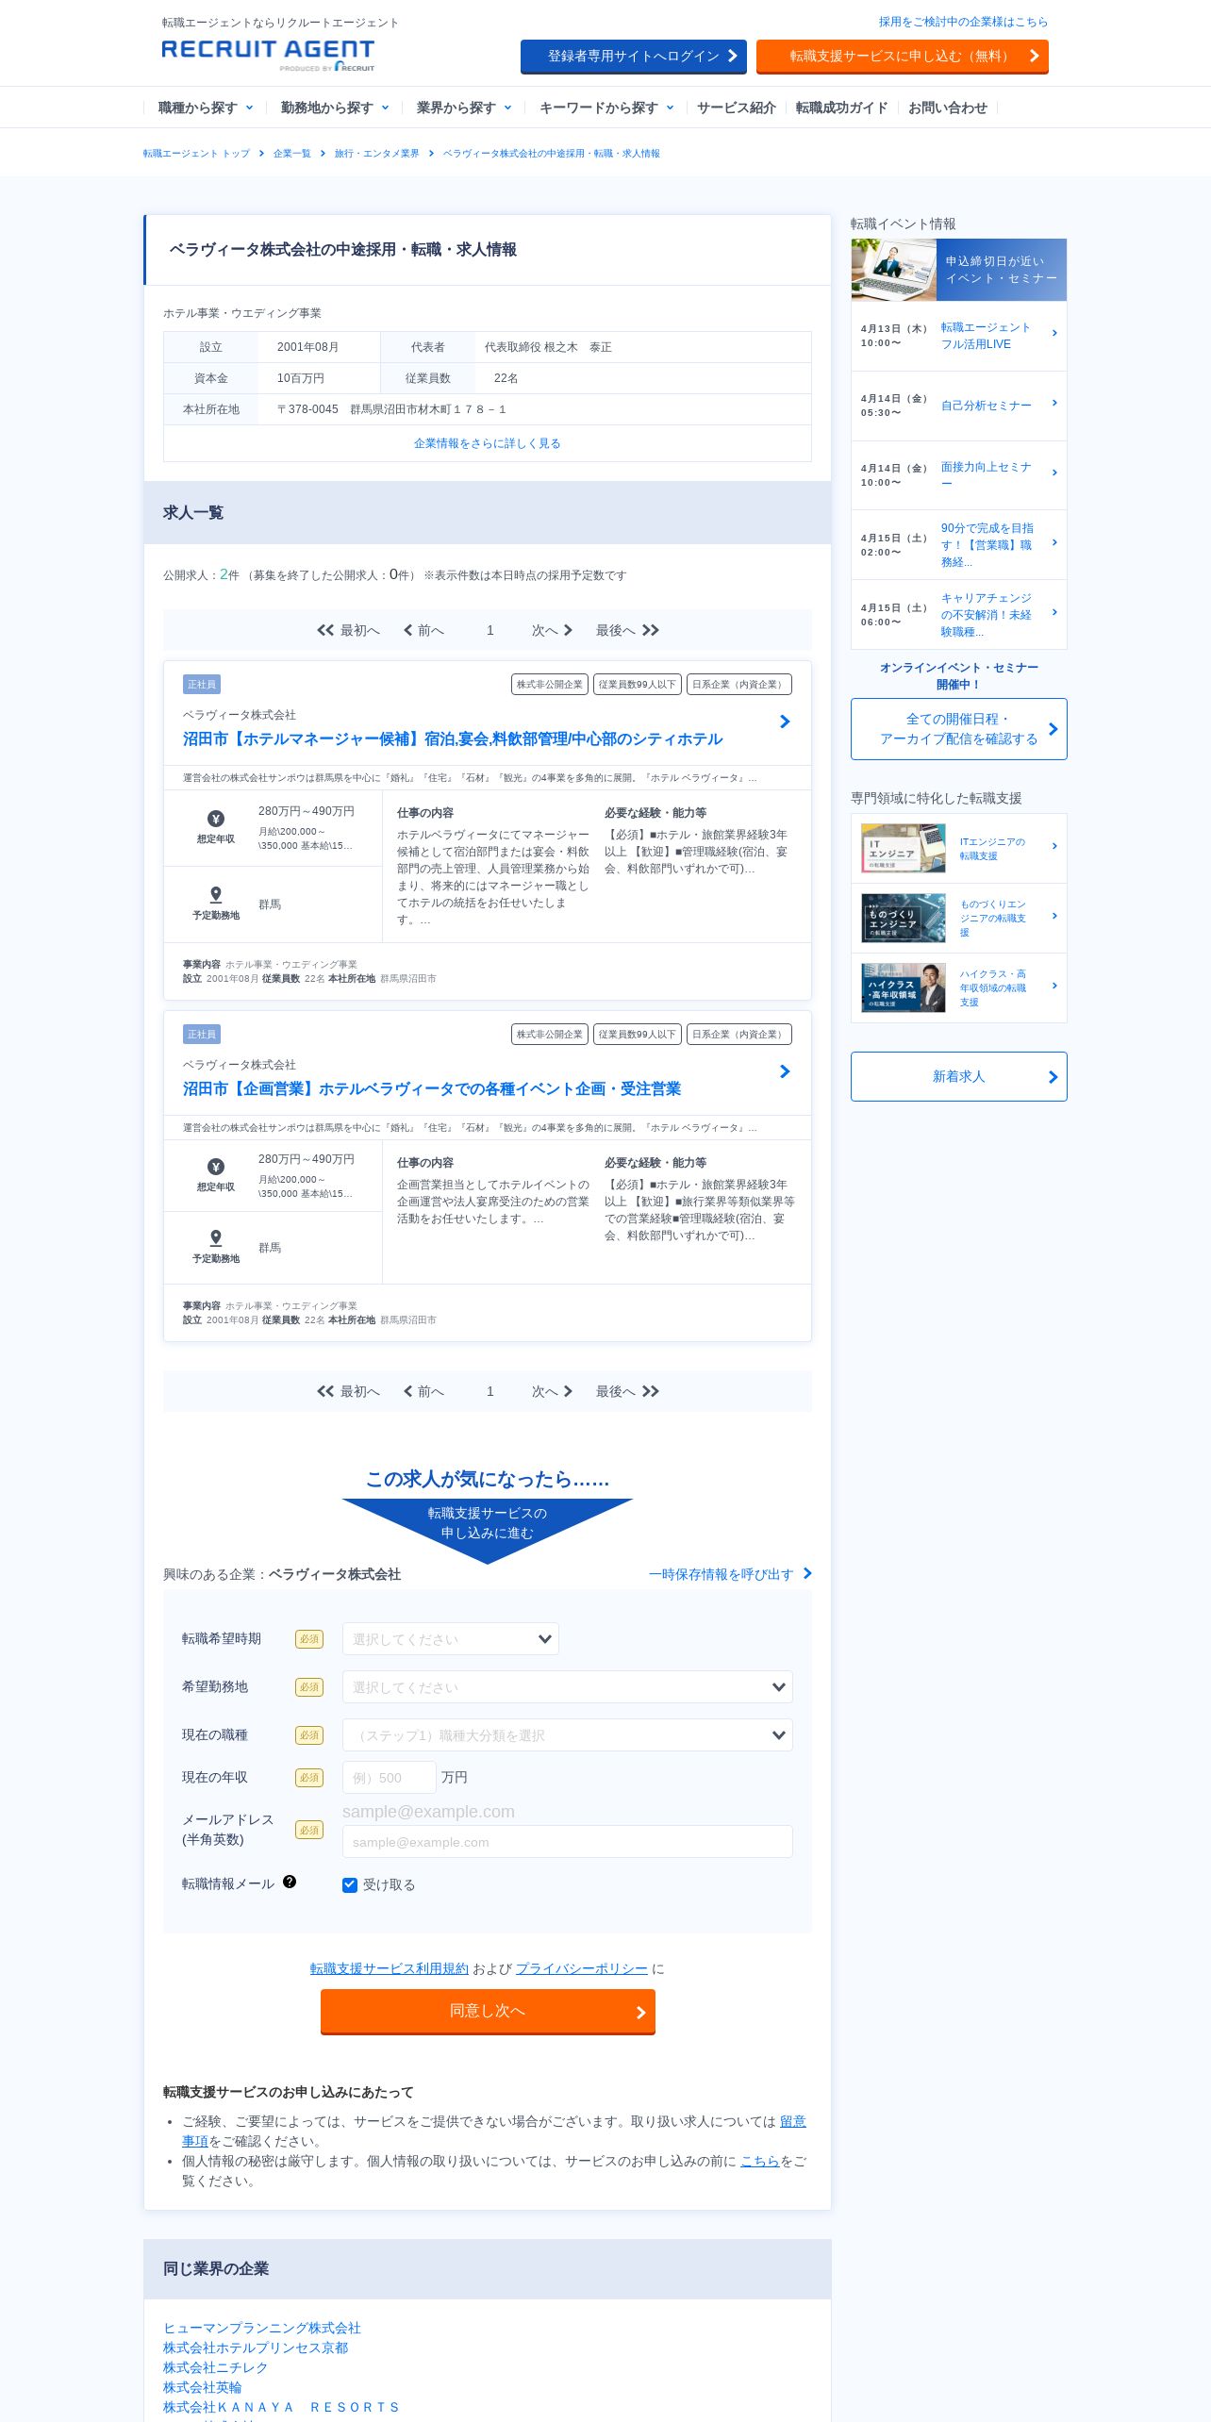The width and height of the screenshot is (1211, 2422).
Task: Open the 転職希望時期 dropdown
Action: [451, 1638]
